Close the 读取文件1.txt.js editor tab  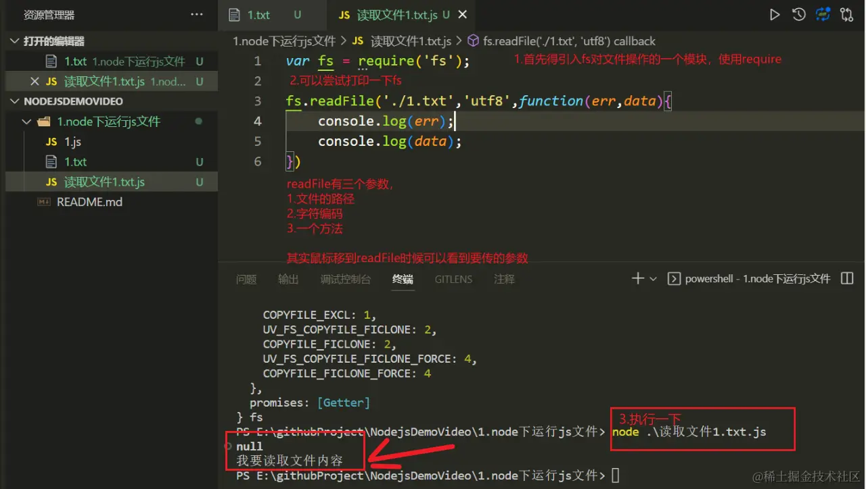click(462, 14)
